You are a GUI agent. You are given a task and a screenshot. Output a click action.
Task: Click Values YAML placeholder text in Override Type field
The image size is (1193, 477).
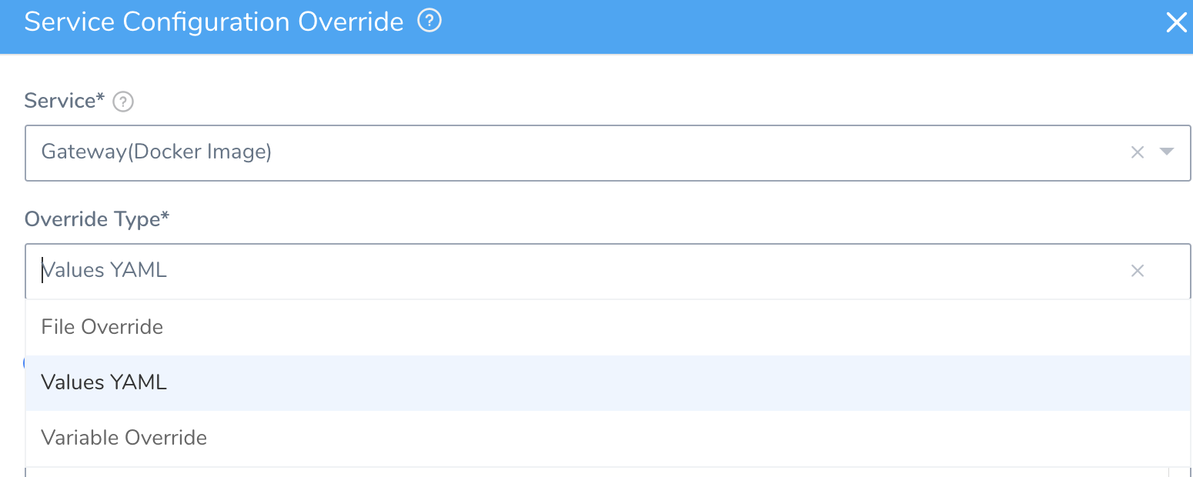point(104,270)
